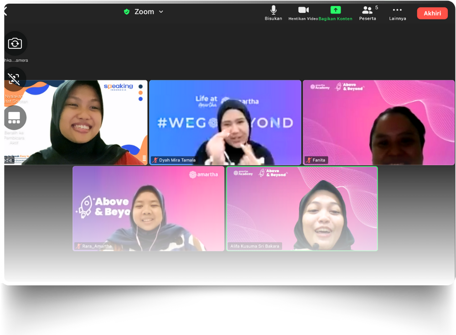The width and height of the screenshot is (456, 335).
Task: Click the muted mic icon beside Rara_Amartha
Action: click(x=78, y=246)
